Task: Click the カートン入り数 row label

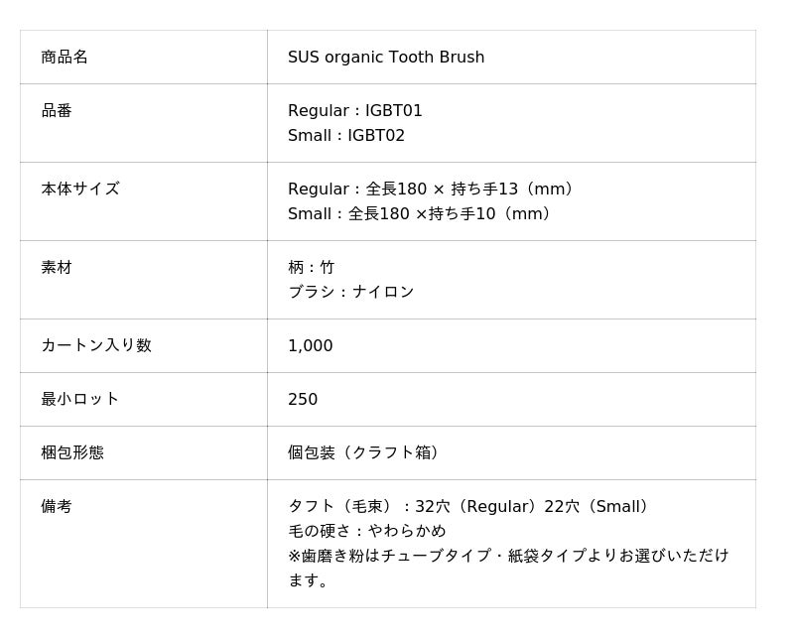Action: coord(96,346)
